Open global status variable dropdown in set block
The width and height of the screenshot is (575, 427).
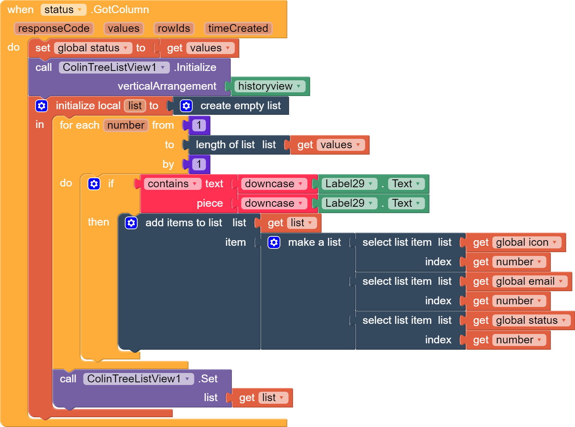[x=93, y=48]
